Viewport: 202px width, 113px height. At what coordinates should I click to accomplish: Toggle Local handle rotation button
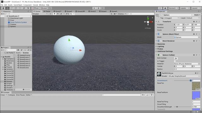click(x=44, y=8)
